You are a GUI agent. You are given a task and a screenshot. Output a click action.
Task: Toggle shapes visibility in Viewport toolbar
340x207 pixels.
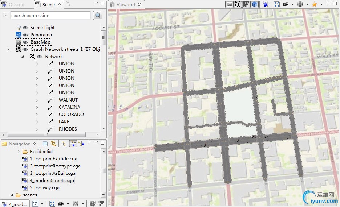[246, 4]
